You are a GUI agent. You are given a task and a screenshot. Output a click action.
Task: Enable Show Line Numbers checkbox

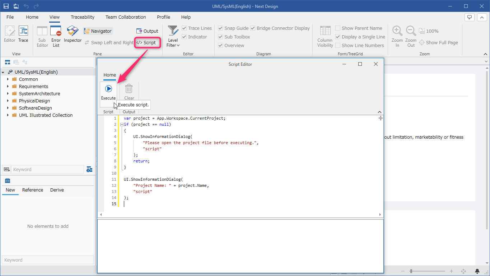(338, 45)
